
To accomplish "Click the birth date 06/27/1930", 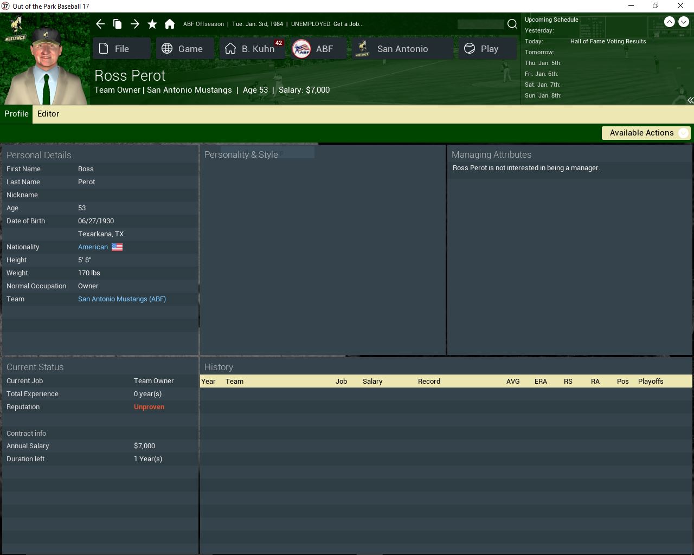I will [x=96, y=221].
